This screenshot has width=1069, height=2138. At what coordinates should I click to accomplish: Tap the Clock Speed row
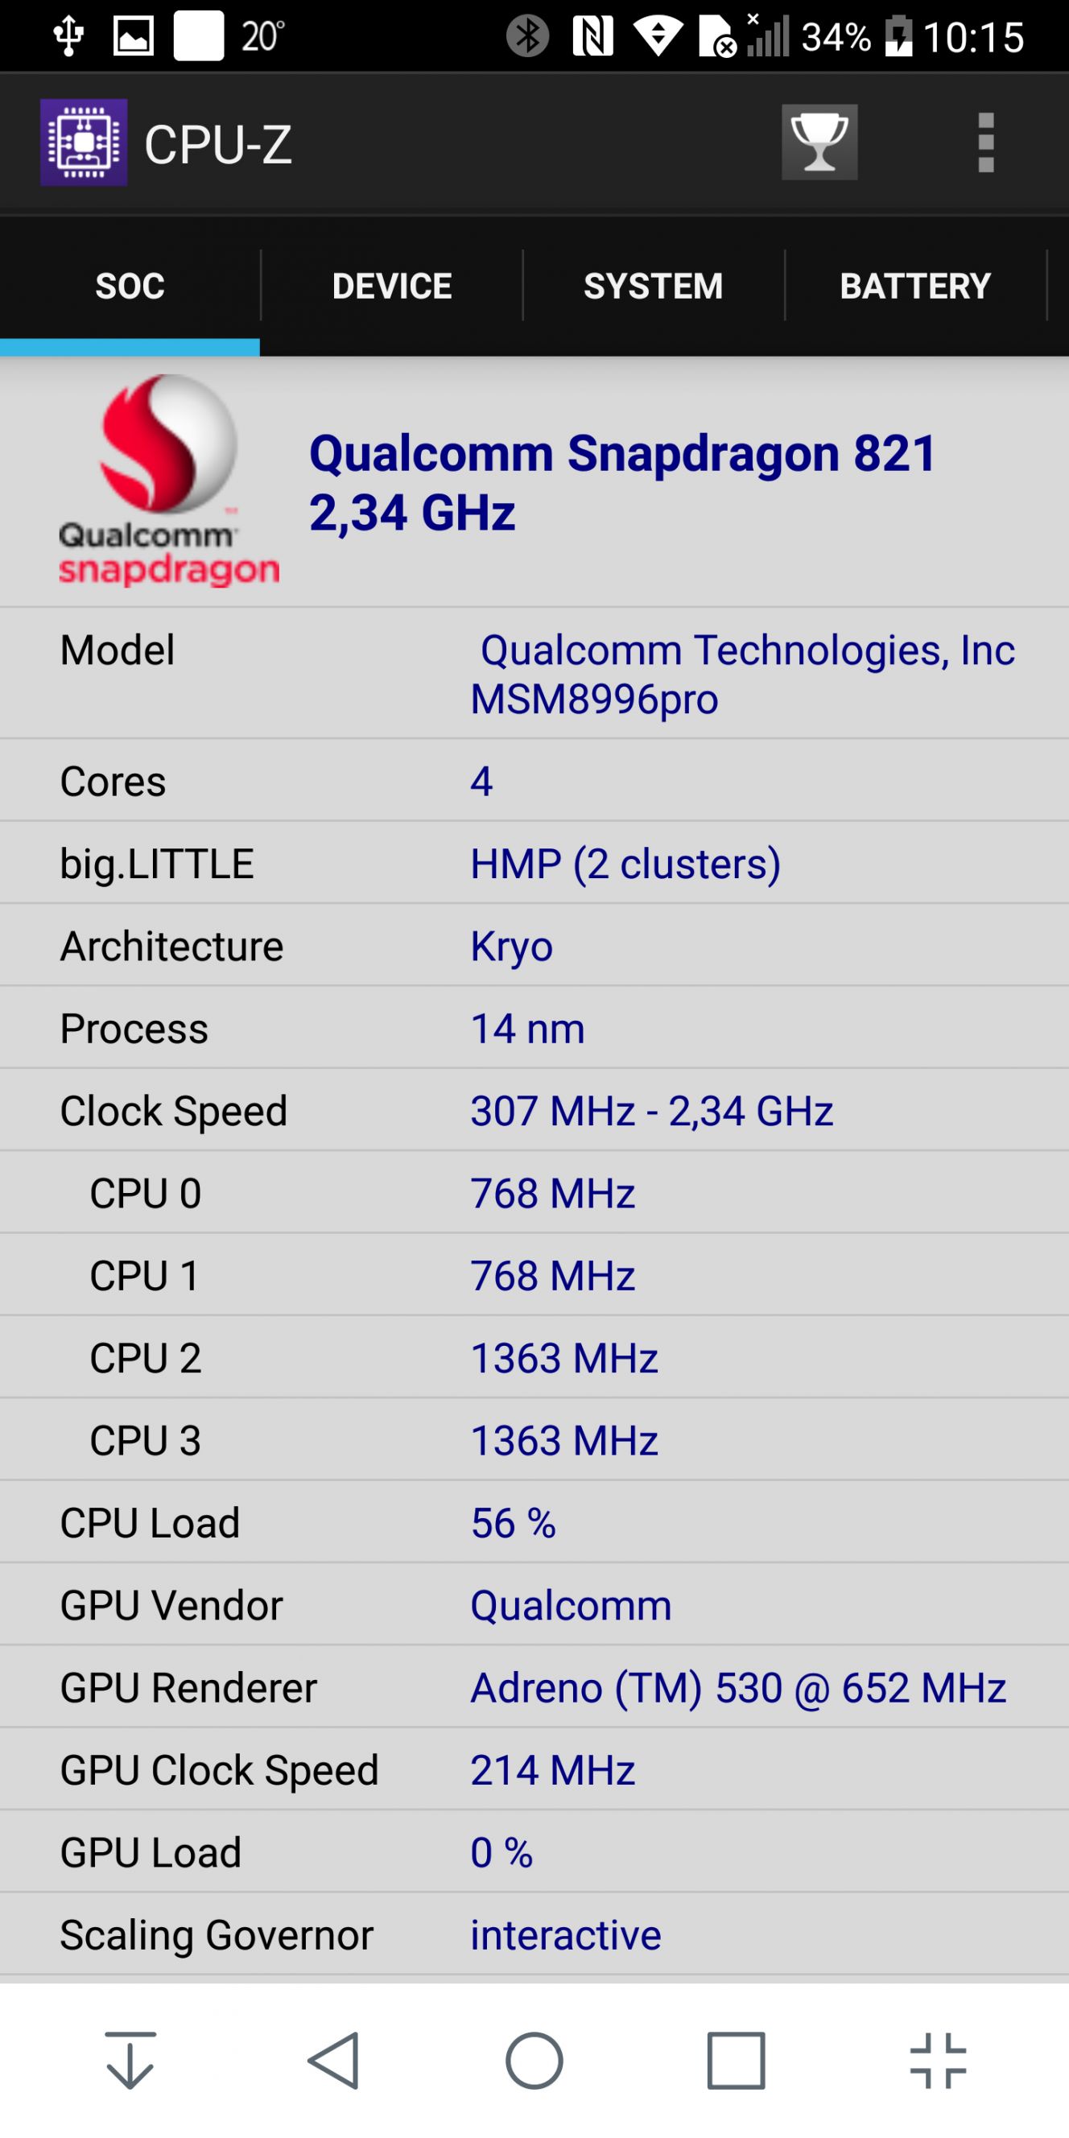click(534, 1111)
